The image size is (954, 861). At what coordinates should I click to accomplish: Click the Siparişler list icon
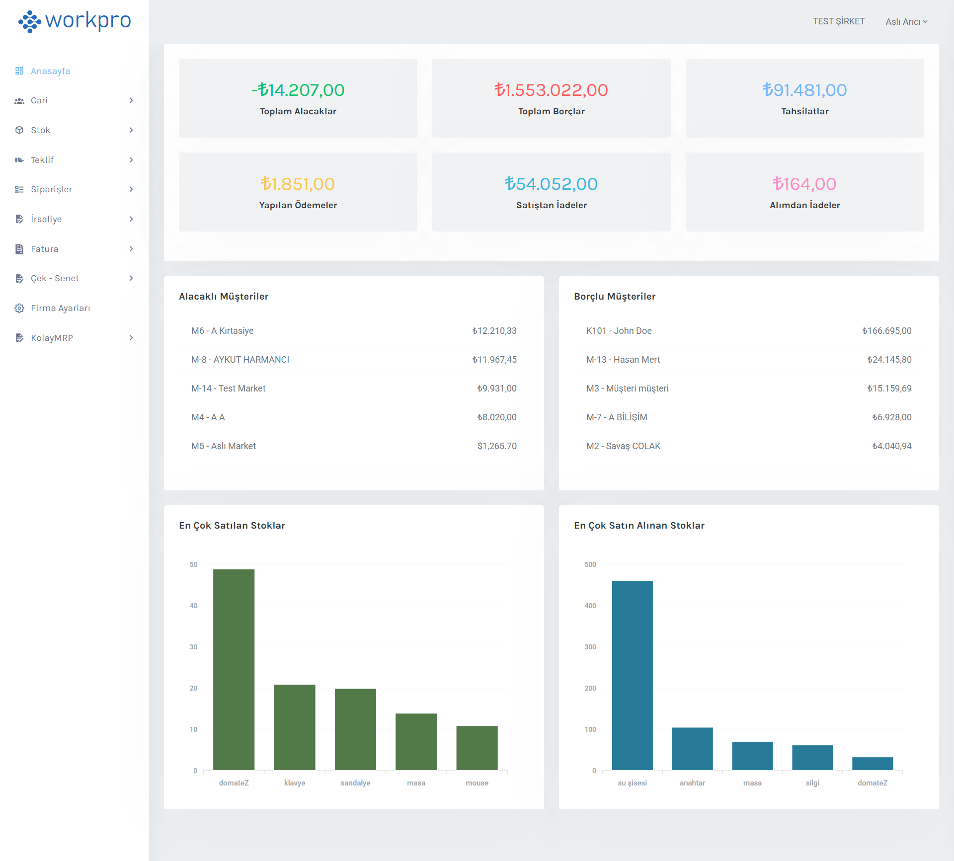(x=19, y=189)
